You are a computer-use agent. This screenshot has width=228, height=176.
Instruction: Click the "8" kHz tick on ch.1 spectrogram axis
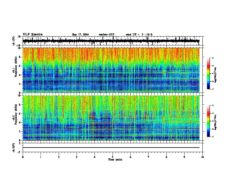point(20,57)
